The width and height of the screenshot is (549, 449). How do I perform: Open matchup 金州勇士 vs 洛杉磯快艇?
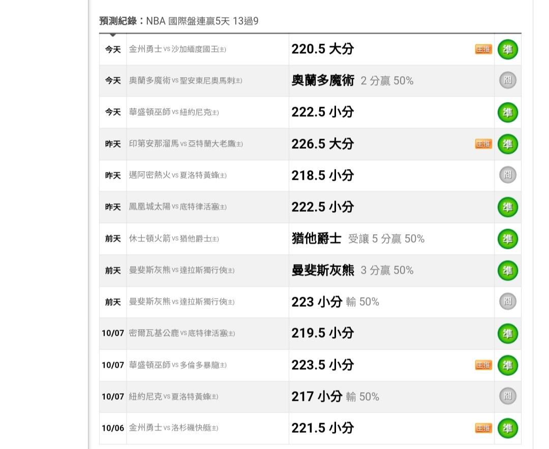[173, 428]
